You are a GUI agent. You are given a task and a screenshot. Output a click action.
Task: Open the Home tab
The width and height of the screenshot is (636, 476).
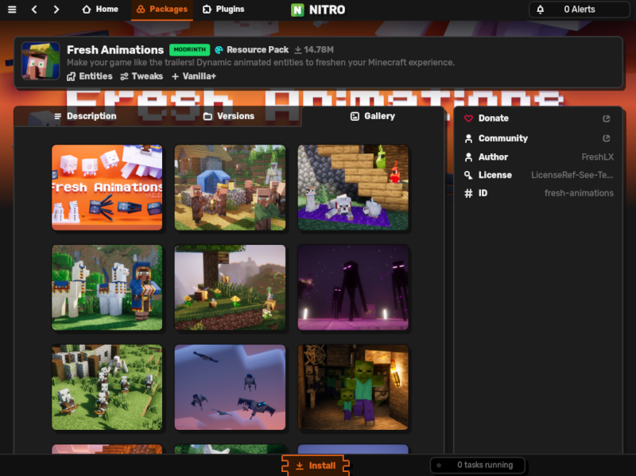tap(100, 10)
